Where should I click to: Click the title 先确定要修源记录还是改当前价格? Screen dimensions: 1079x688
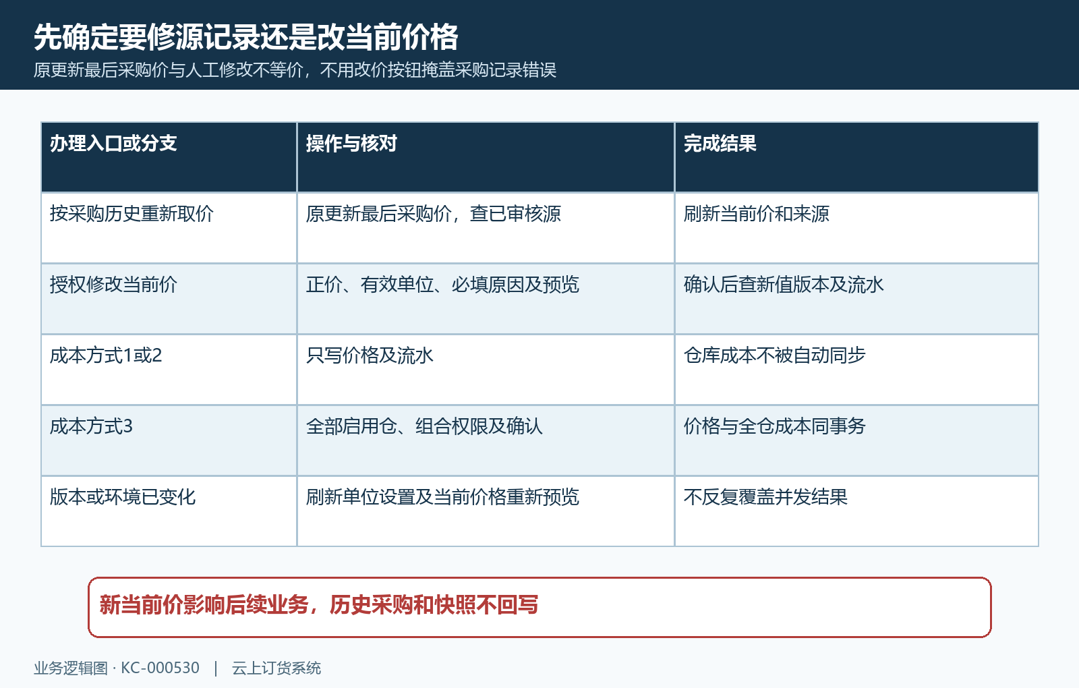pyautogui.click(x=246, y=37)
